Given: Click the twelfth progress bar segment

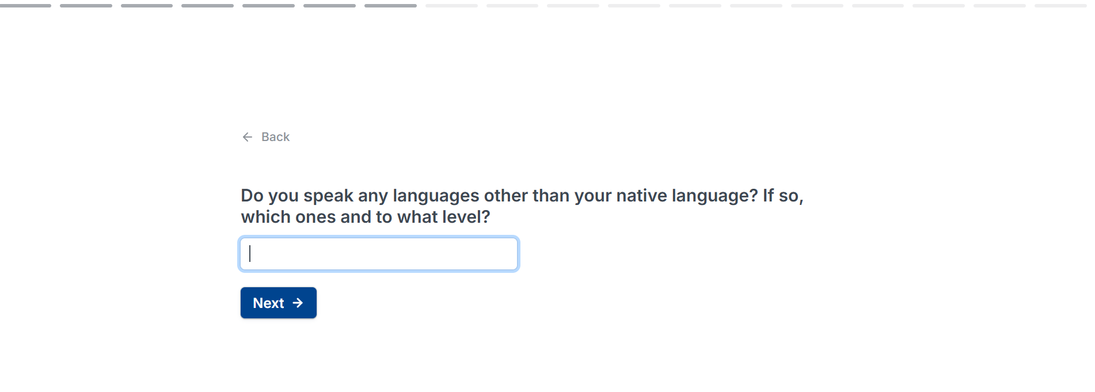Looking at the screenshot, I should pos(695,6).
